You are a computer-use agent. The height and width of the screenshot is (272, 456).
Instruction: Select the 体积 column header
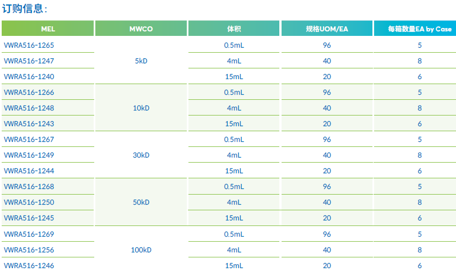tap(234, 29)
